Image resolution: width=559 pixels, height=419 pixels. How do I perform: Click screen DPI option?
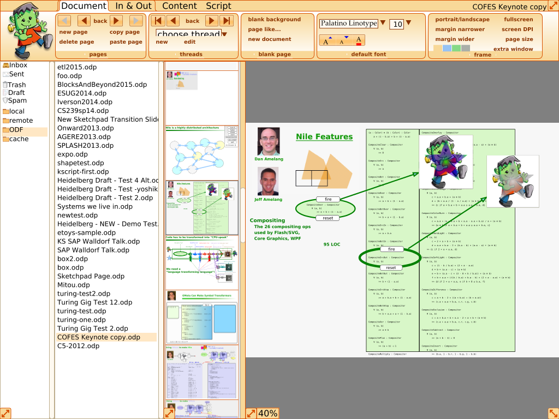tap(518, 29)
